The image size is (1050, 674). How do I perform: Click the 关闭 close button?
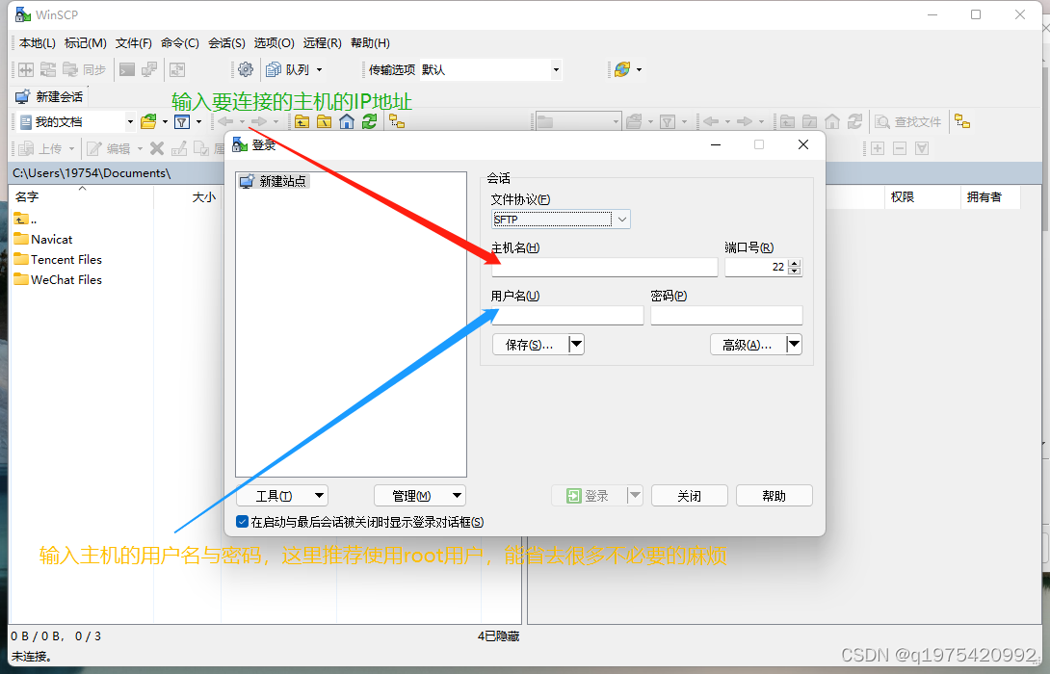[689, 496]
